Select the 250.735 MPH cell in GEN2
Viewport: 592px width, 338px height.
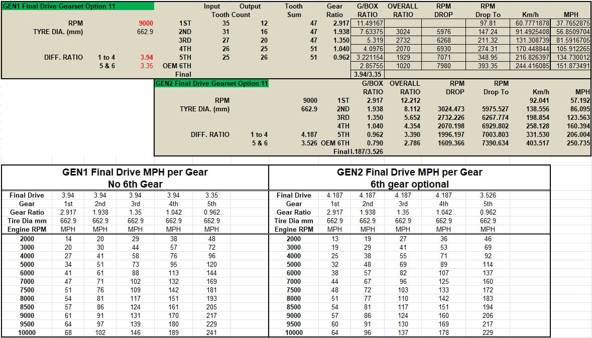[x=578, y=143]
